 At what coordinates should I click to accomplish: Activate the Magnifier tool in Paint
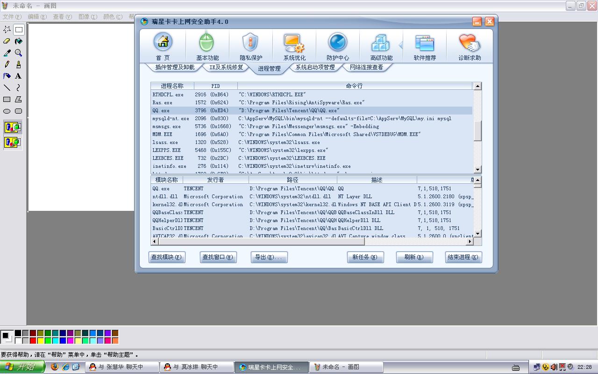19,53
